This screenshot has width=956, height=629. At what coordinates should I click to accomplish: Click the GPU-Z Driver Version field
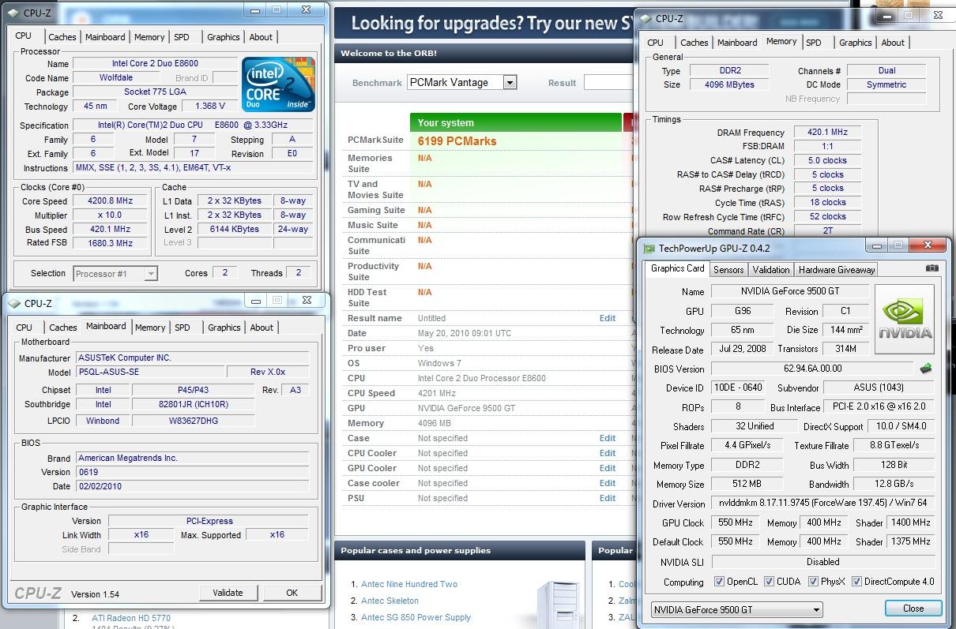point(822,503)
